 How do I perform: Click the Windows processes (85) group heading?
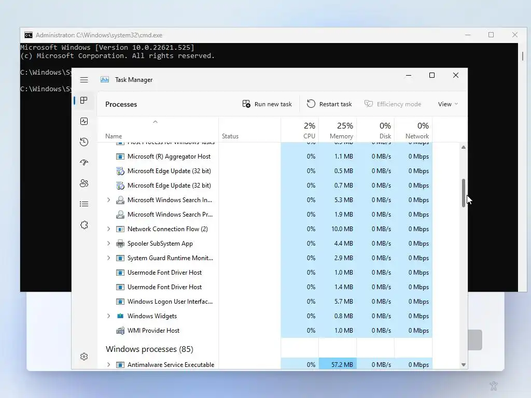point(149,349)
